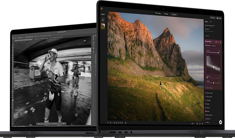Set a one-star rating

point(114,123)
